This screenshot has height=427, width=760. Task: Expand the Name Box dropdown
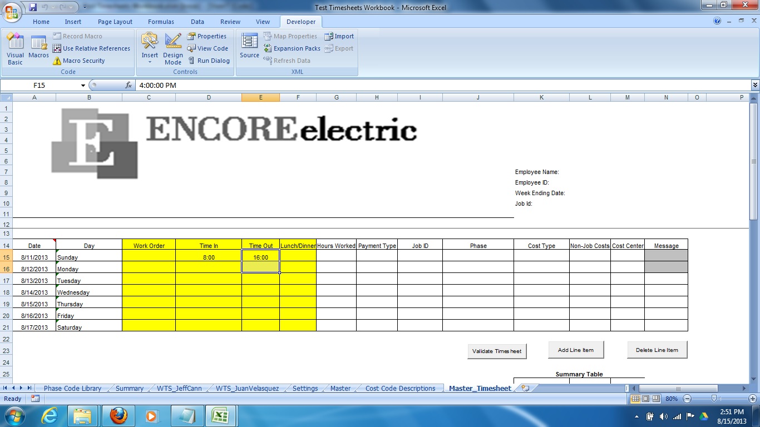point(83,86)
